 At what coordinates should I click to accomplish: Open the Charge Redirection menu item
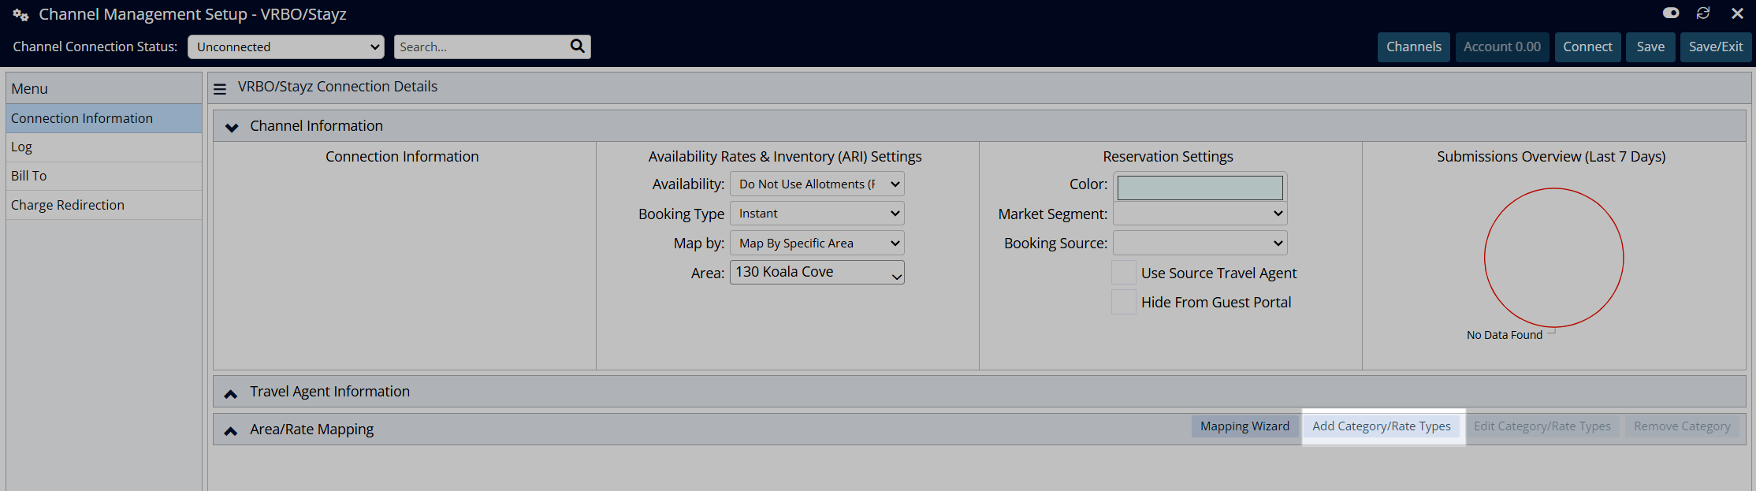pos(104,205)
